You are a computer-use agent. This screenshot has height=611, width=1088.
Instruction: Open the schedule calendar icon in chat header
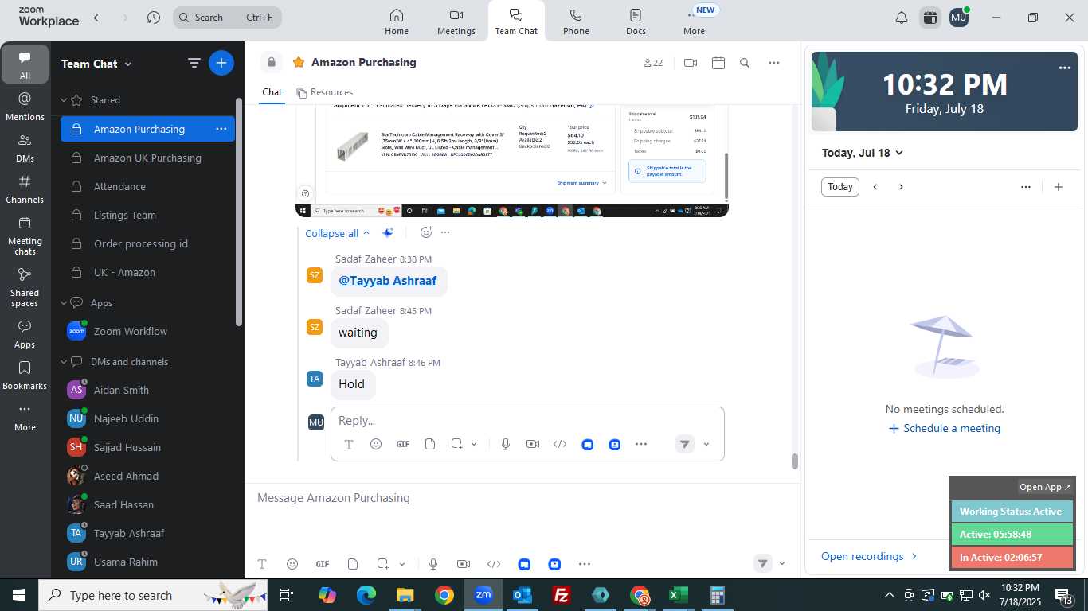[718, 63]
